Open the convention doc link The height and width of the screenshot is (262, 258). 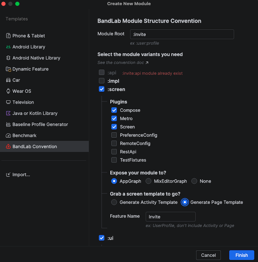123,63
